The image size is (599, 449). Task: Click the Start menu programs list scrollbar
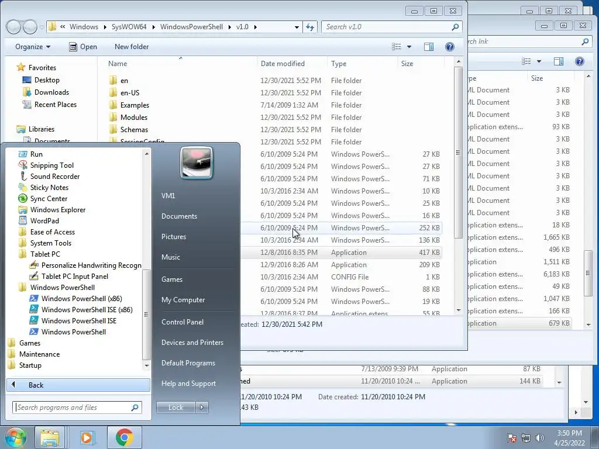click(x=146, y=315)
